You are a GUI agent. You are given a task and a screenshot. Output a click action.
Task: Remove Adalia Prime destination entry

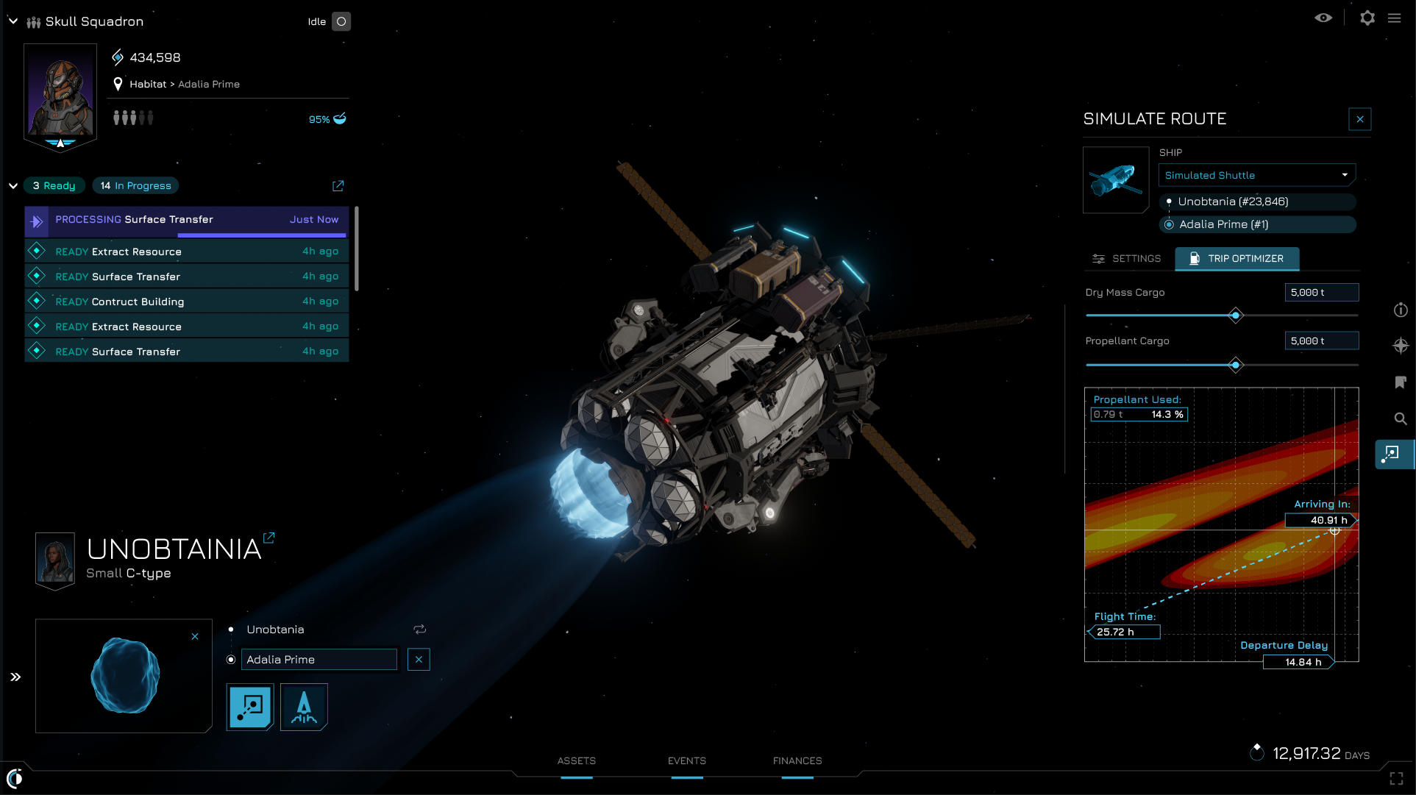point(419,659)
